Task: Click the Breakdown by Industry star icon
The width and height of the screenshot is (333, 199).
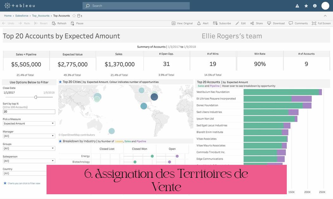Action: pos(60,141)
